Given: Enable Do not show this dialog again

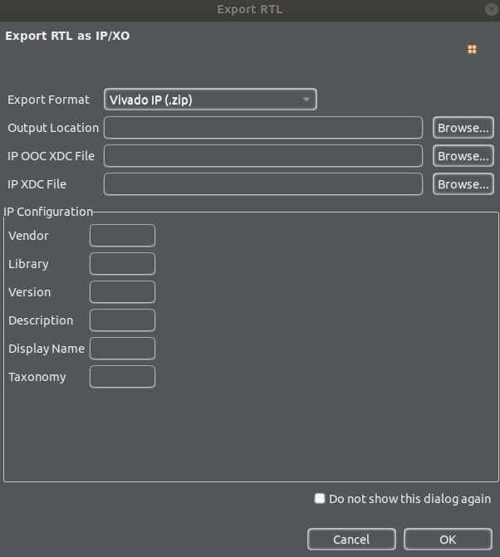Looking at the screenshot, I should click(x=320, y=499).
